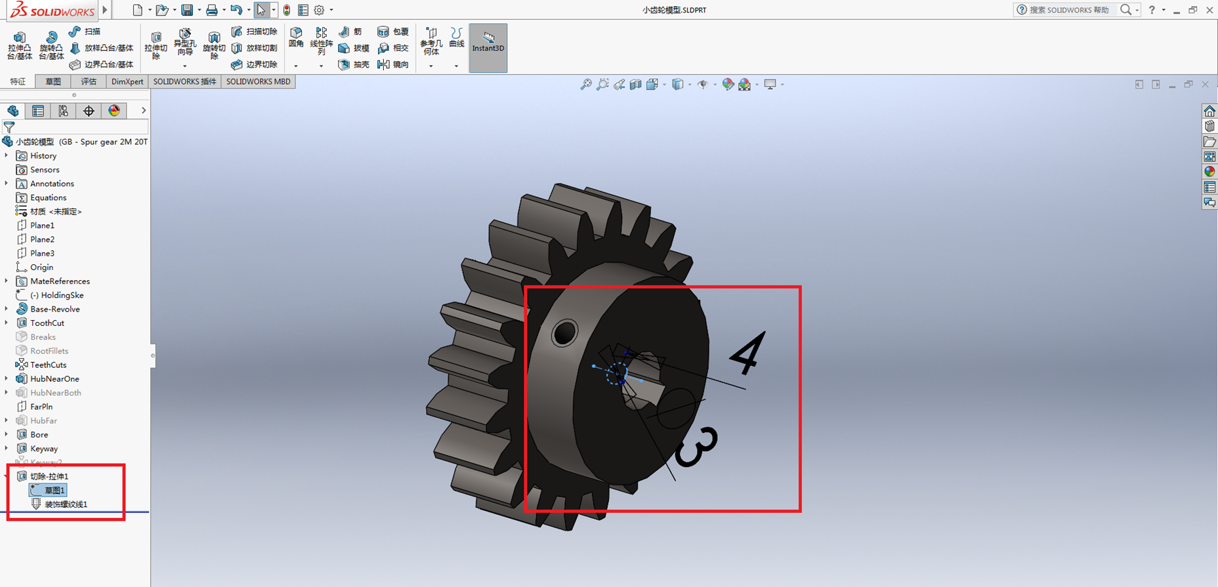Screen dimensions: 1218x587
Task: Choose the Shell (抽壳) tool
Action: pos(353,64)
